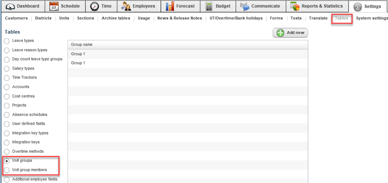
Task: Select the Projects radio button
Action: pyautogui.click(x=7, y=105)
